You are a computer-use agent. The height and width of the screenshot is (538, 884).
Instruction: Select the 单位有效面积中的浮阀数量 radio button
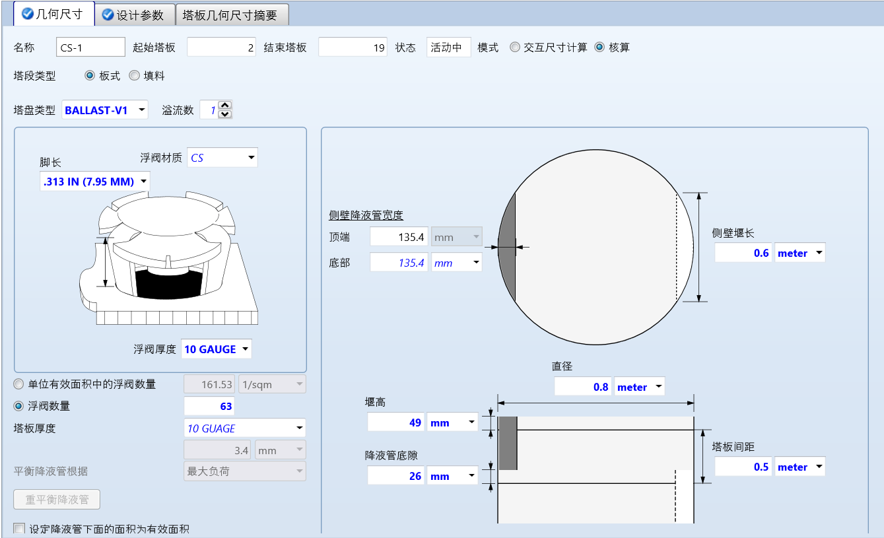pos(18,384)
